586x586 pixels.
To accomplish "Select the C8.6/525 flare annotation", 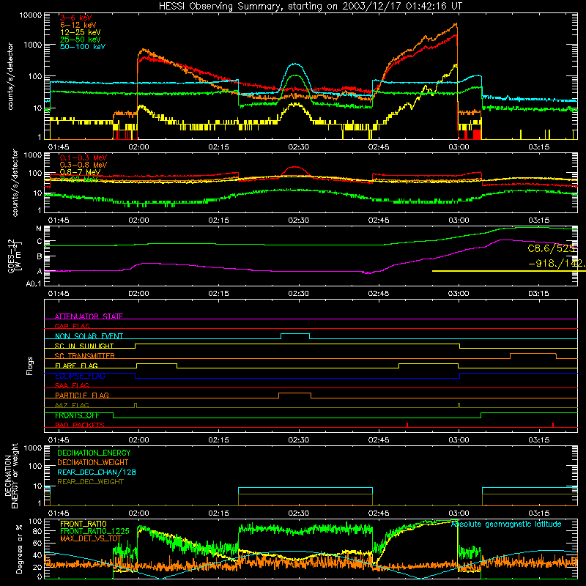I will point(552,248).
